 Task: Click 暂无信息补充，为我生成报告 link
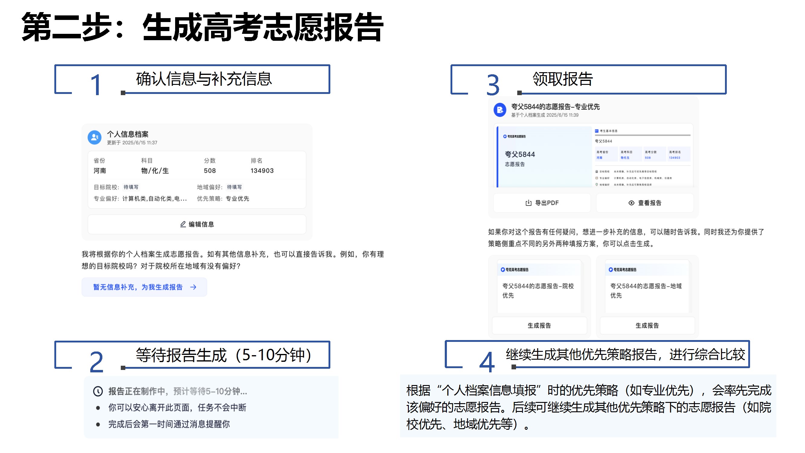pyautogui.click(x=138, y=287)
